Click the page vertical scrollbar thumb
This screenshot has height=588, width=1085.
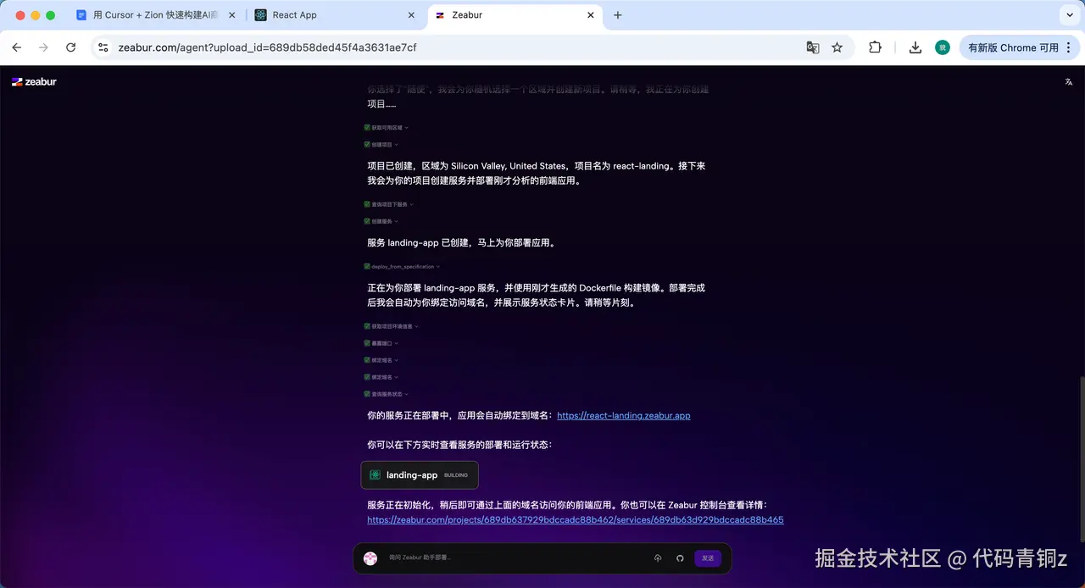(x=1082, y=458)
